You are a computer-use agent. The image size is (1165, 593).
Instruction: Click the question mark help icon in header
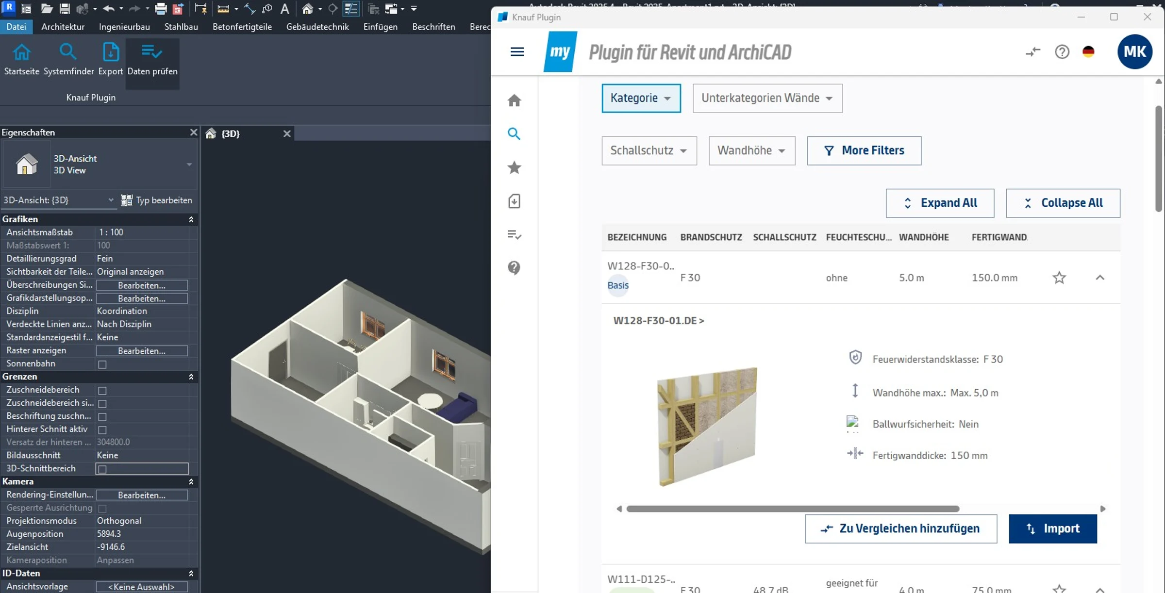pyautogui.click(x=1062, y=51)
